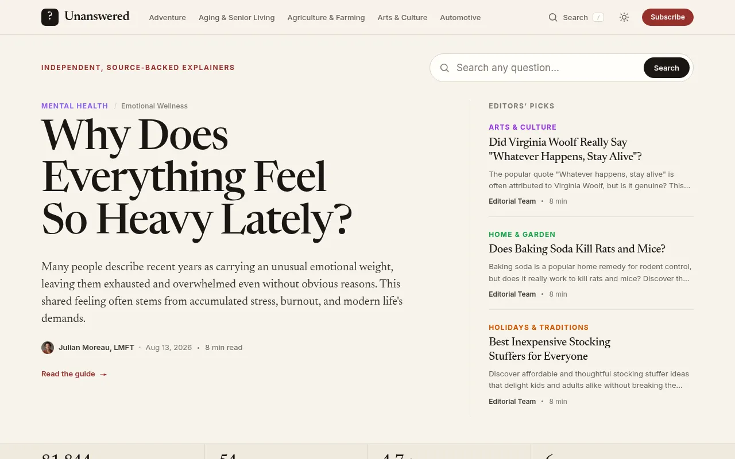Click the Baking soda article summary text

pos(590,273)
